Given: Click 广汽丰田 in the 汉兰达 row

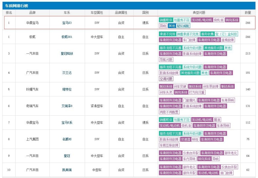Looking at the screenshot, I should click(32, 73).
